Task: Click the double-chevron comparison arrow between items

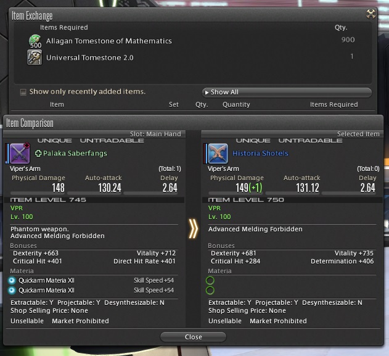Action: pos(193,228)
